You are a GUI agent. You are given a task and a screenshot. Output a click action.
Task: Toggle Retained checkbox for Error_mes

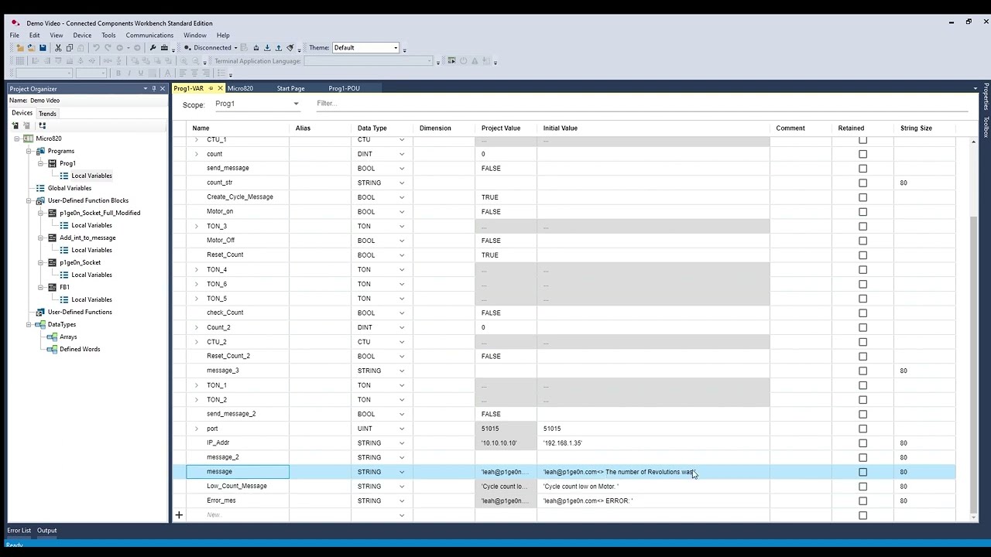(x=862, y=501)
